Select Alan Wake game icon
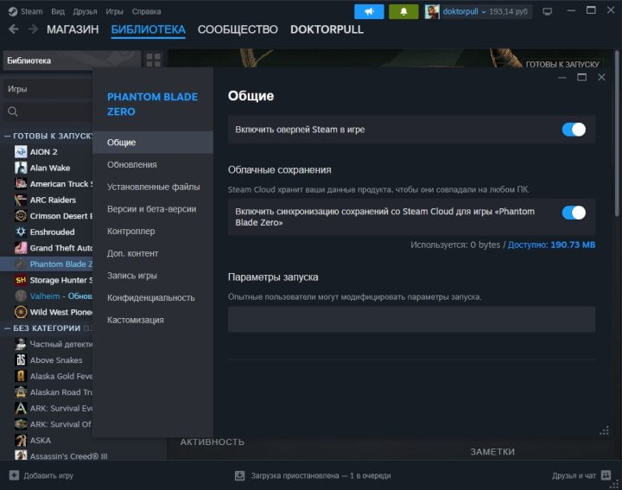This screenshot has width=622, height=490. click(x=21, y=168)
